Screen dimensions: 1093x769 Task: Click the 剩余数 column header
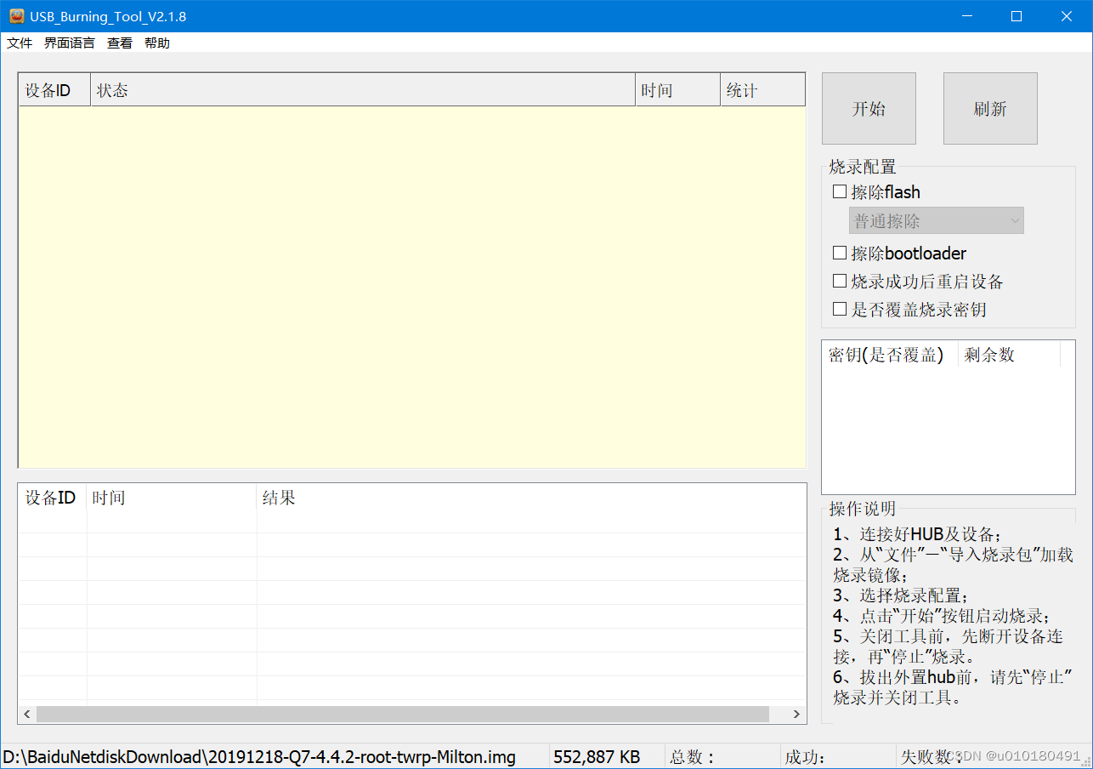1009,355
